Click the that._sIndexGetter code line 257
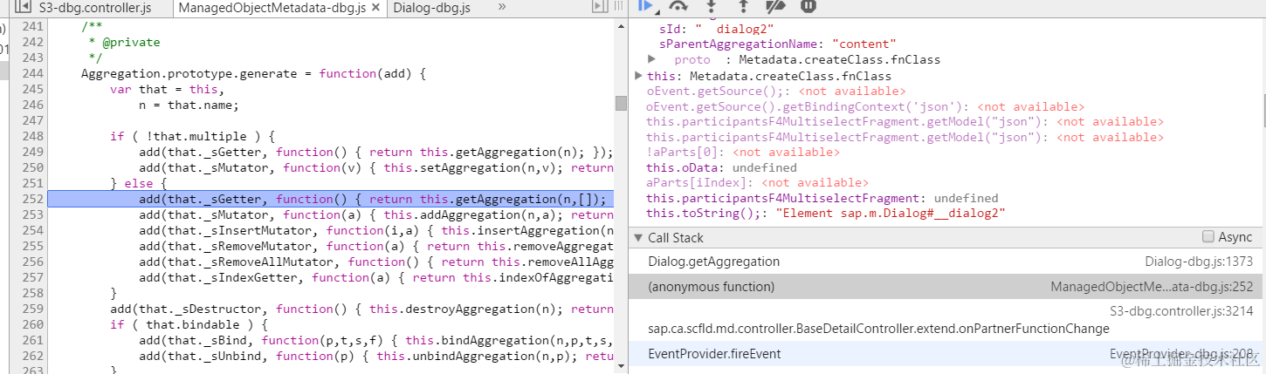This screenshot has height=374, width=1266. pos(375,277)
